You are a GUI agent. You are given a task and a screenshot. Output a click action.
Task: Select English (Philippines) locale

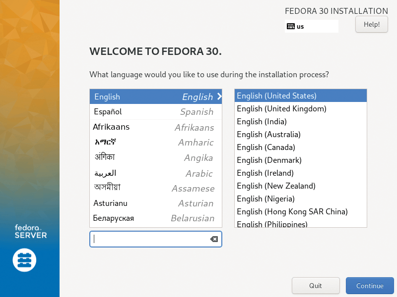point(301,223)
